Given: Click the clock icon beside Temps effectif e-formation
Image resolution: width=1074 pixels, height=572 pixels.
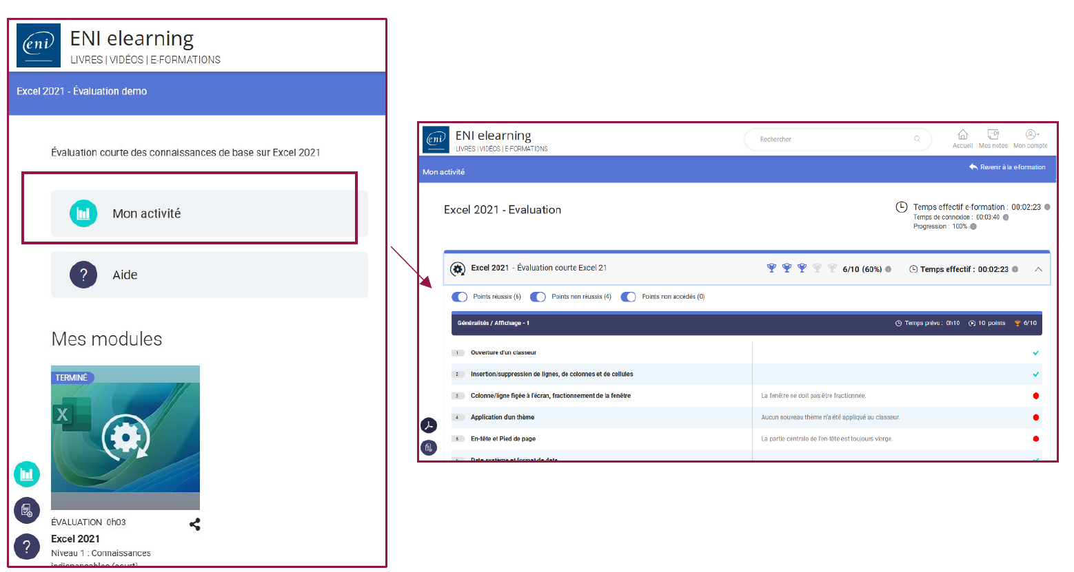Looking at the screenshot, I should (901, 207).
